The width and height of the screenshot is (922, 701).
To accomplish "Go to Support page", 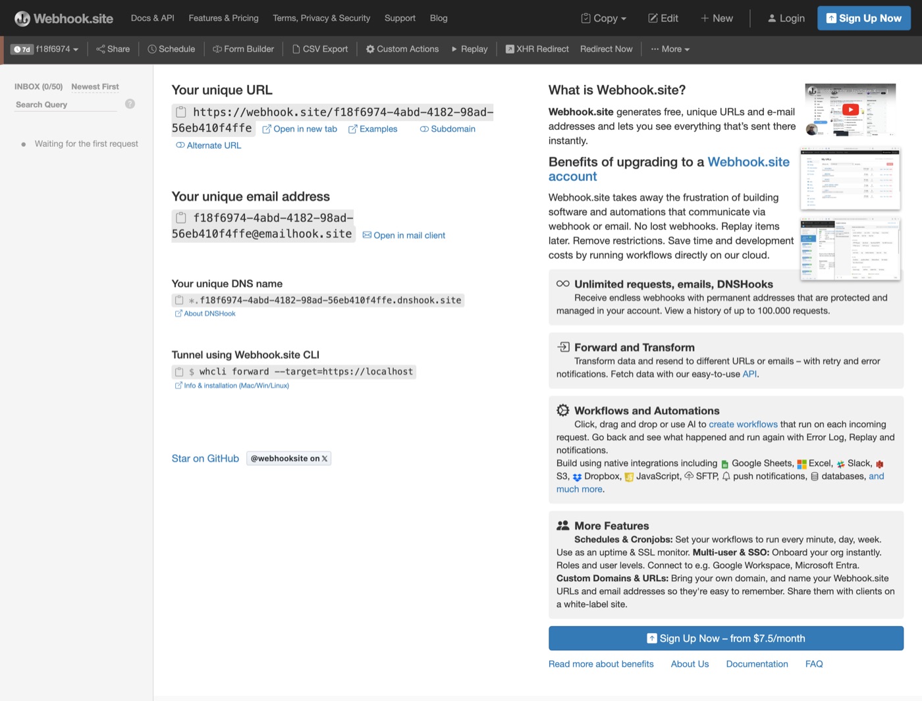I will click(x=400, y=18).
